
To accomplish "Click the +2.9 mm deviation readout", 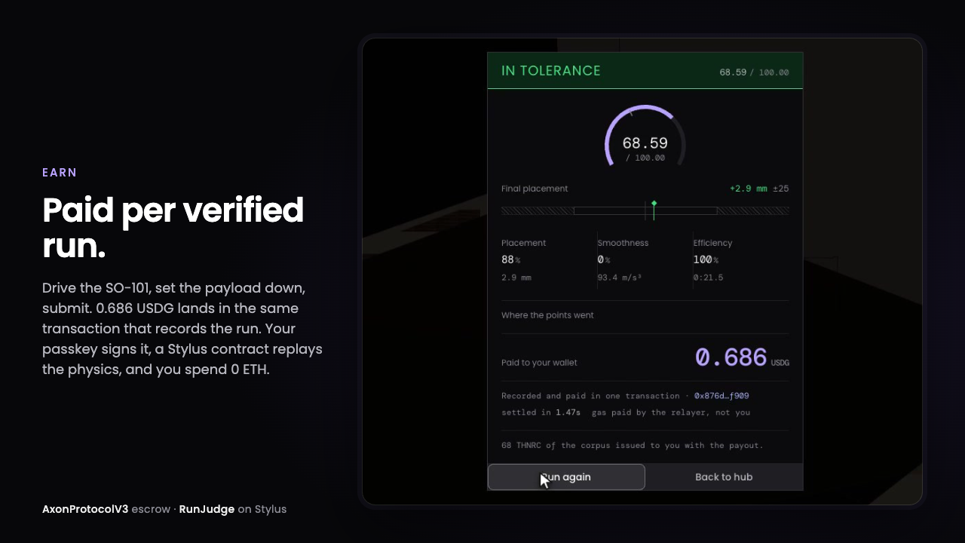I will click(748, 189).
